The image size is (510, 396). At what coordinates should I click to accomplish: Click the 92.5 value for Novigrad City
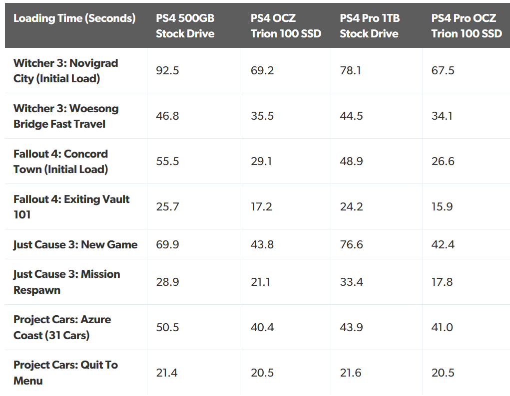167,70
